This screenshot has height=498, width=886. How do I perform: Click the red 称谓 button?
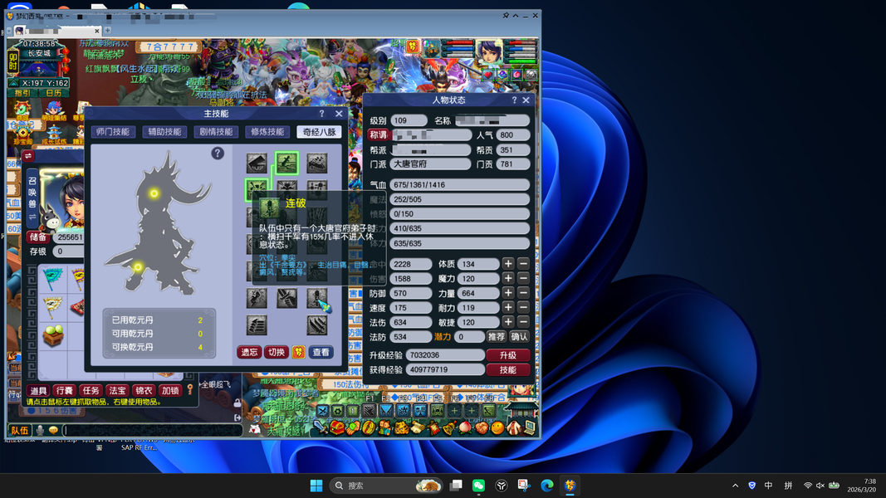(379, 135)
